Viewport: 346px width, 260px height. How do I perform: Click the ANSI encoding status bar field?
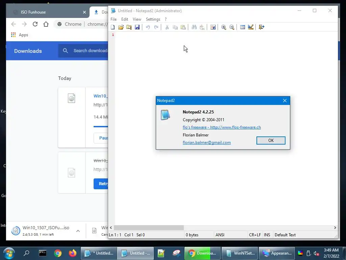click(x=230, y=235)
